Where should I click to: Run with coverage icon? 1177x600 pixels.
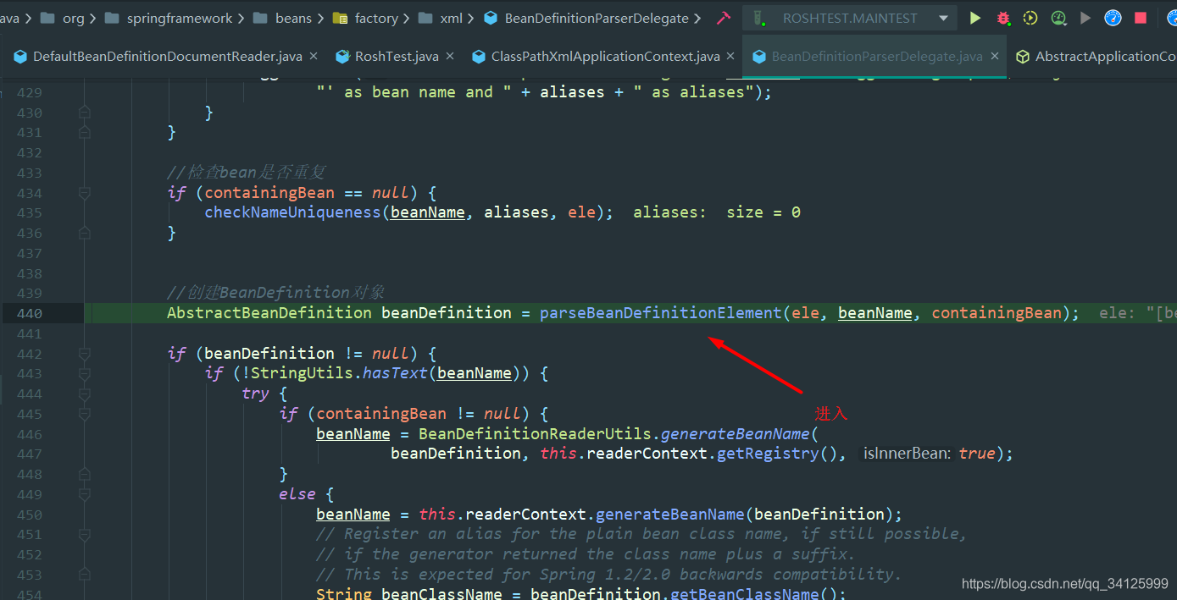click(x=1030, y=18)
